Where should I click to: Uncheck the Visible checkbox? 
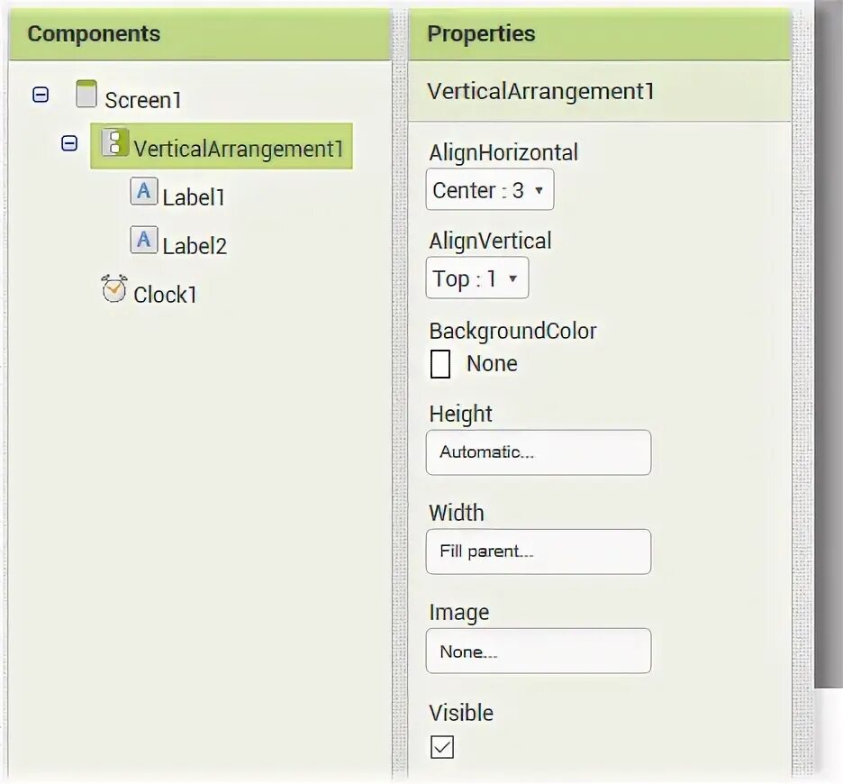[442, 747]
